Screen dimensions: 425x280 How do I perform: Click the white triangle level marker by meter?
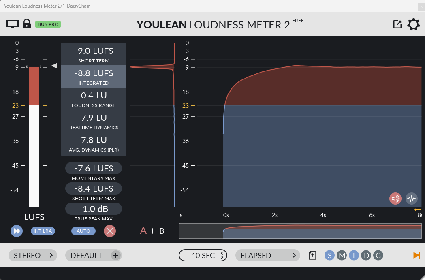[54, 66]
